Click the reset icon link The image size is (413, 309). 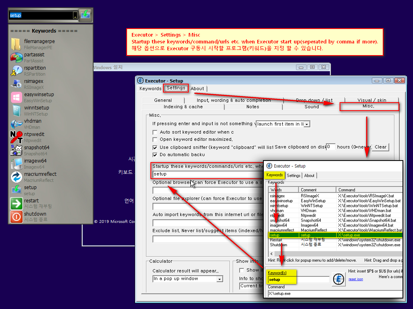[x=356, y=279]
